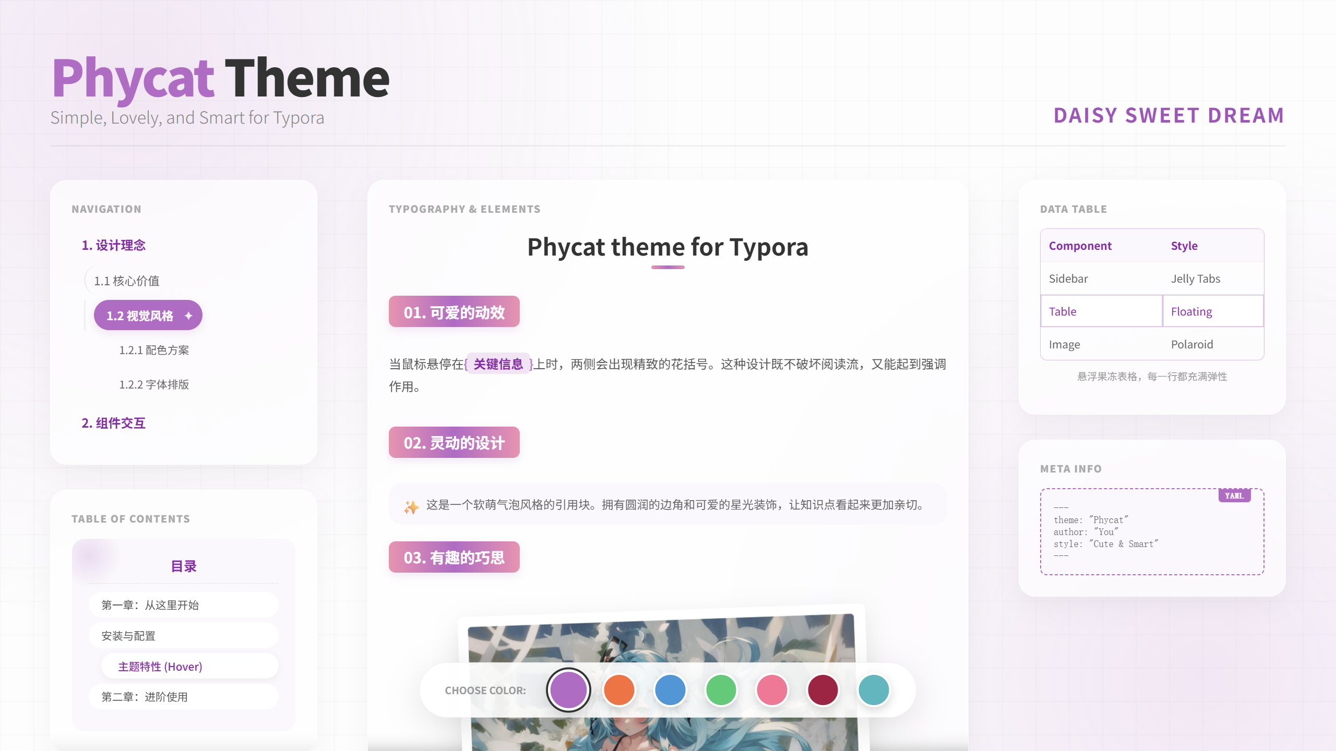Click the sparkle star icon in quote block
The image size is (1336, 751).
coord(411,506)
